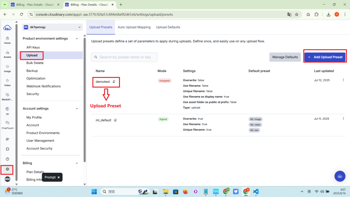Open Windows Start menu
Image resolution: width=350 pixels, height=197 pixels.
point(94,192)
